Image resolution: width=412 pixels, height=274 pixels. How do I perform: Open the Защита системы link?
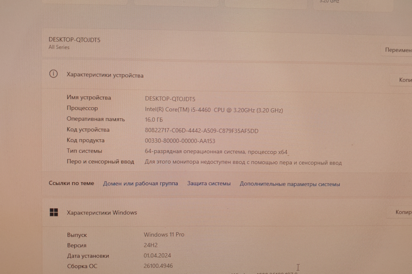pos(209,183)
